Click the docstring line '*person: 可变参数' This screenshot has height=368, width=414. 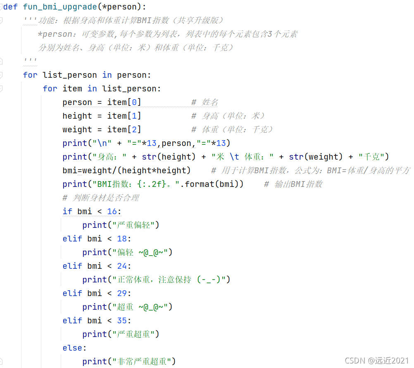168,34
